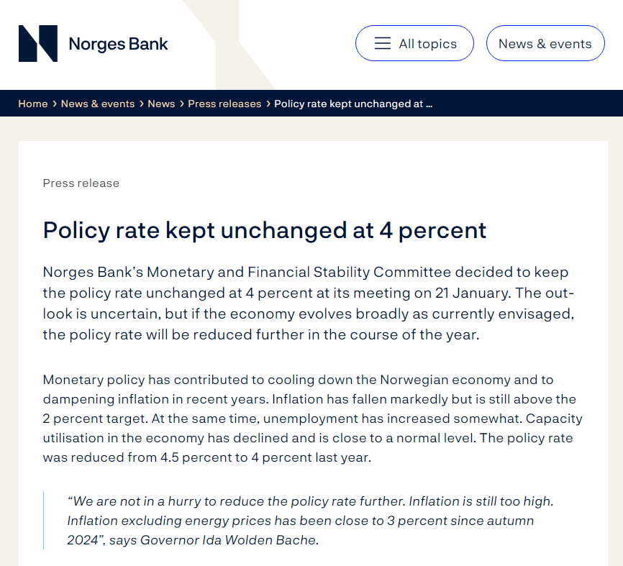The image size is (623, 566).
Task: Click the chevron right after Home breadcrumb
Action: coord(55,104)
